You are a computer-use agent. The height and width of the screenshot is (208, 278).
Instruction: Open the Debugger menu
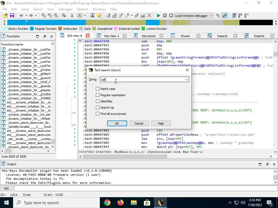65,9
